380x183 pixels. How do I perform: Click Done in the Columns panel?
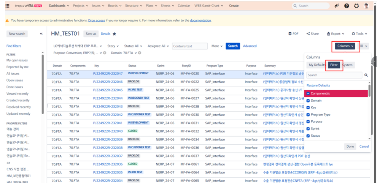350,146
